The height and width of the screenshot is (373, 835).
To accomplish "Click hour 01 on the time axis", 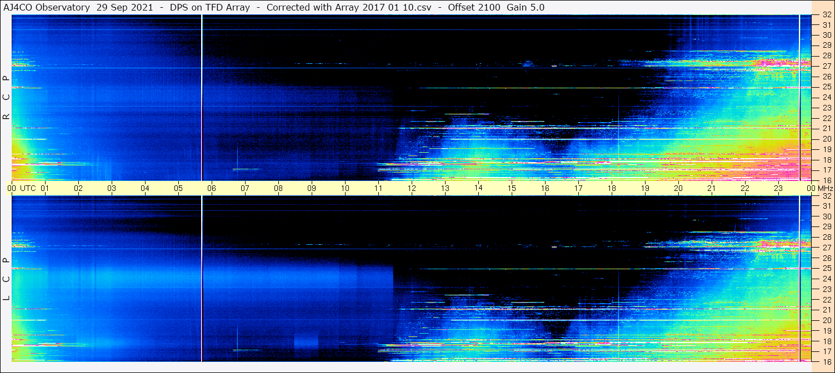I will (45, 188).
